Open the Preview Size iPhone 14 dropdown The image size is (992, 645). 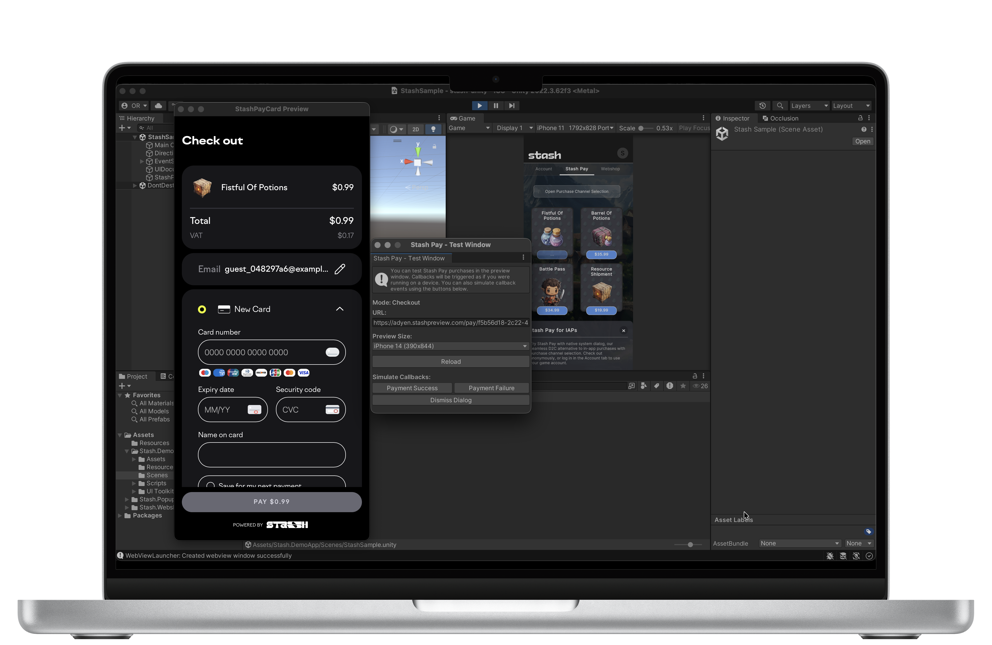tap(450, 346)
